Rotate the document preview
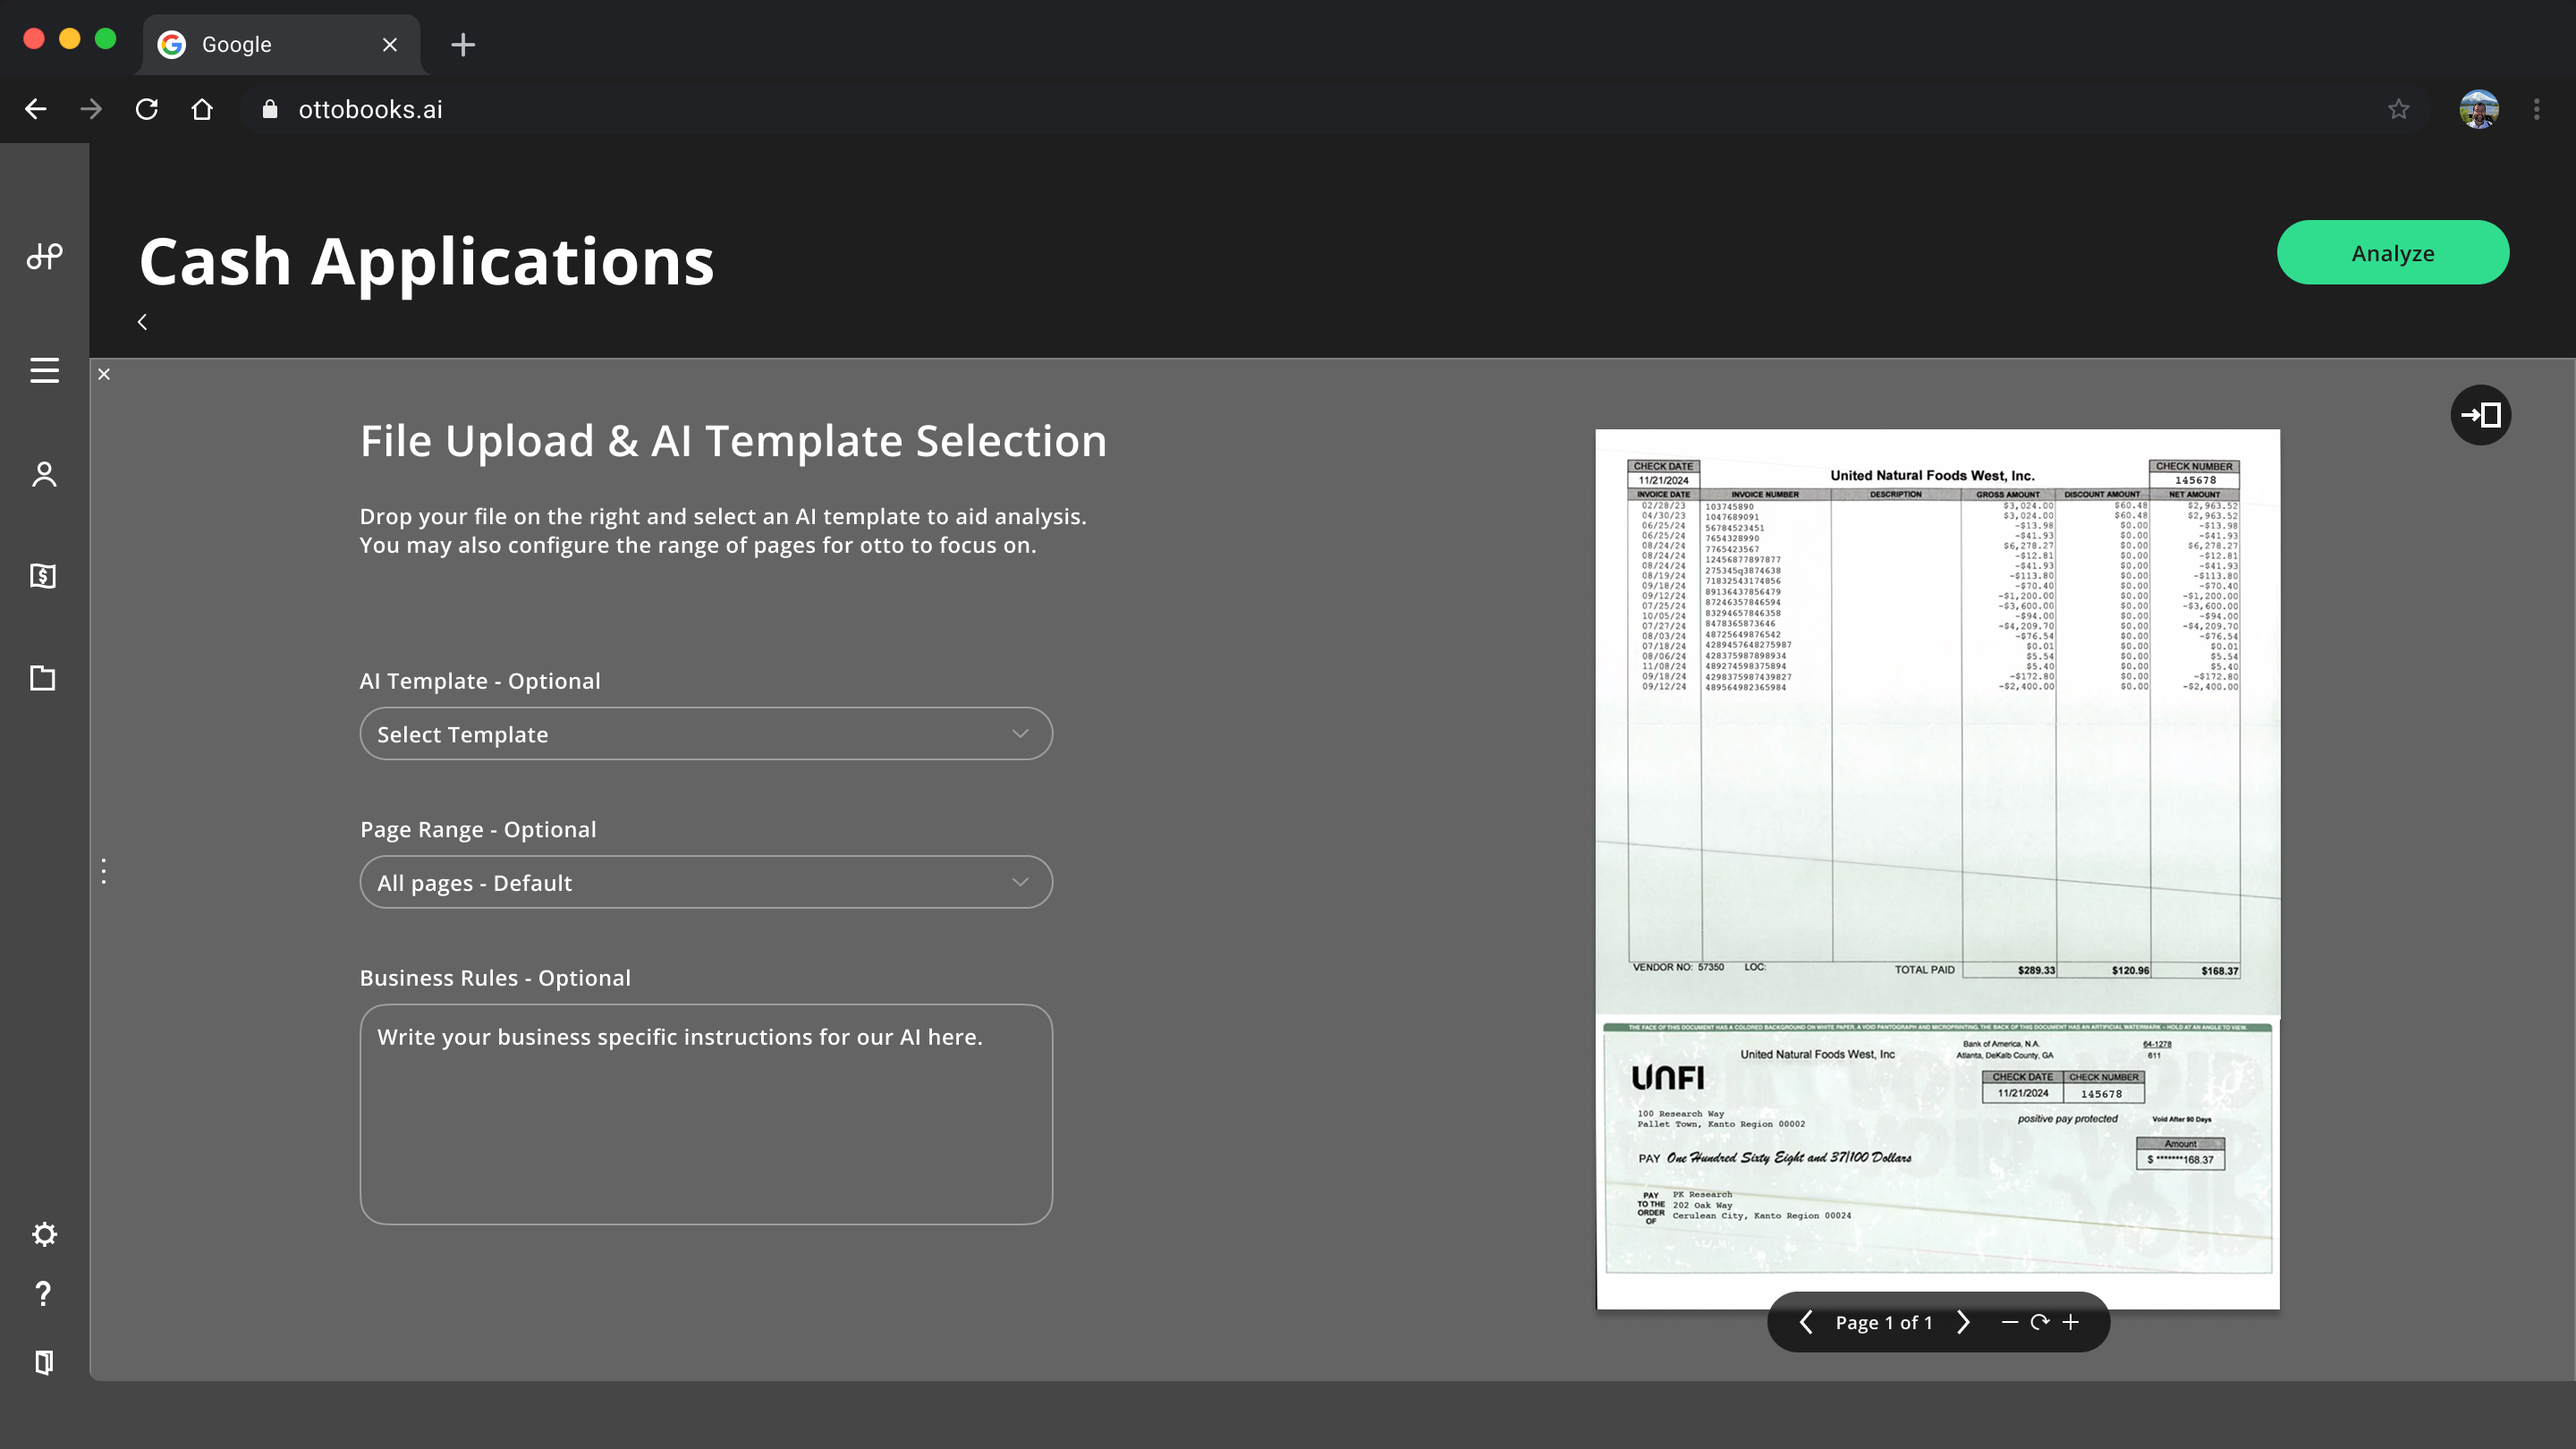This screenshot has width=2576, height=1449. 2040,1322
